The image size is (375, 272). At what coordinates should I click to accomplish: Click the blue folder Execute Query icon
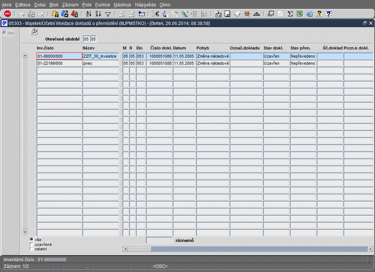65,14
